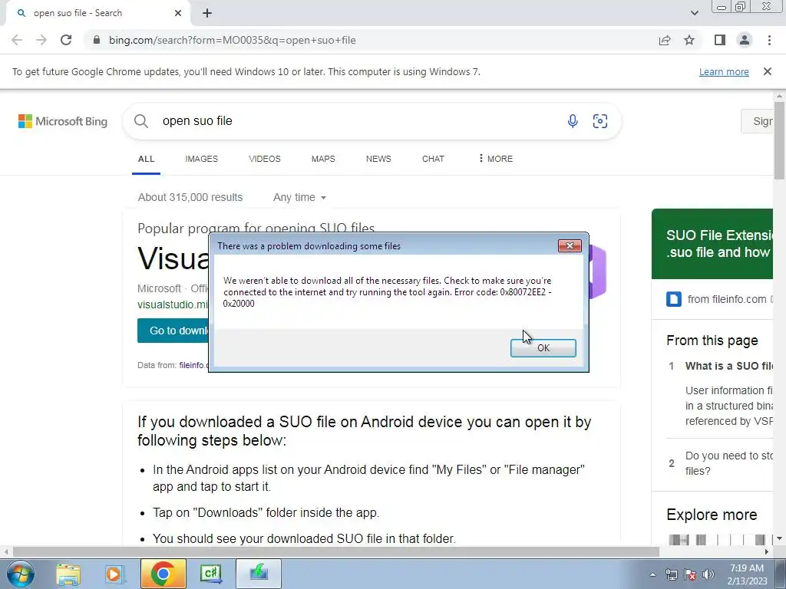The image size is (786, 589).
Task: Switch to IMAGES tab
Action: point(202,159)
